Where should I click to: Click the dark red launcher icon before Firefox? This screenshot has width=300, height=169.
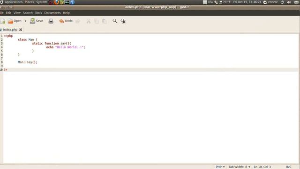[x=51, y=2]
